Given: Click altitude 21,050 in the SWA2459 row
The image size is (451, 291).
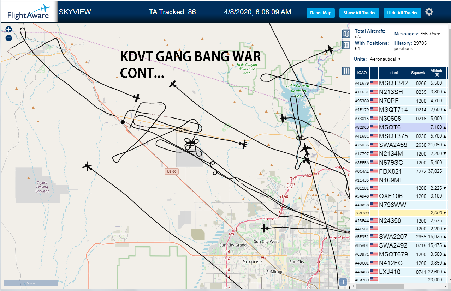Looking at the screenshot, I should (435, 145).
